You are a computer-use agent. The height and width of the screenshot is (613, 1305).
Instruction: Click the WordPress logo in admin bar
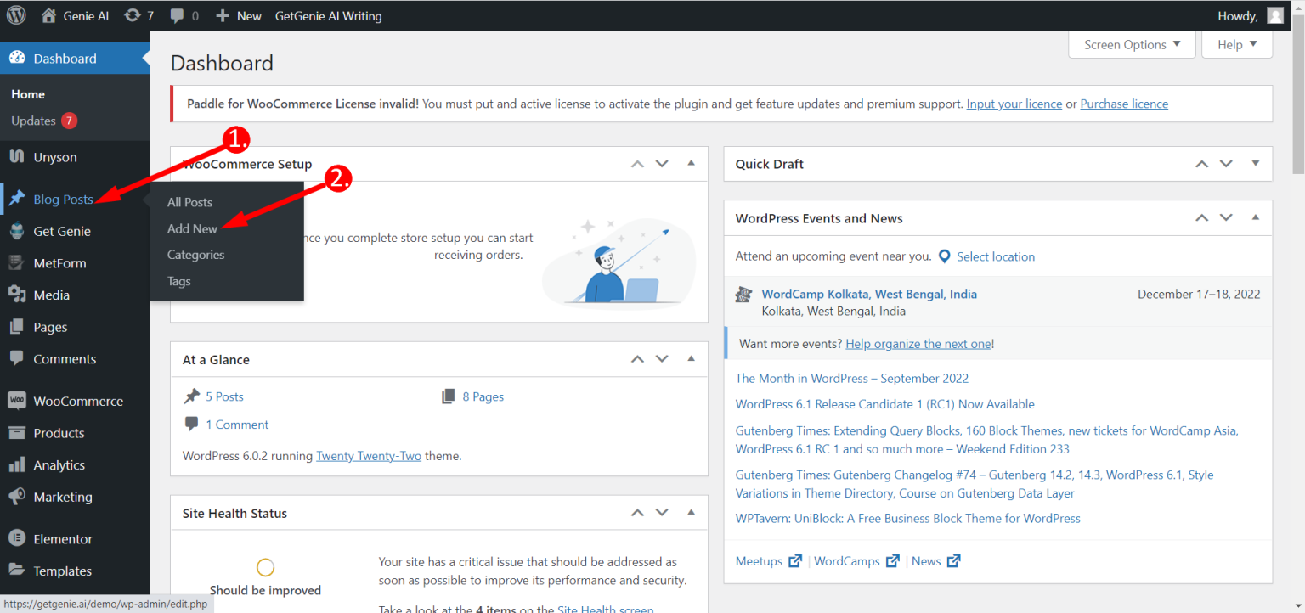[x=16, y=14]
